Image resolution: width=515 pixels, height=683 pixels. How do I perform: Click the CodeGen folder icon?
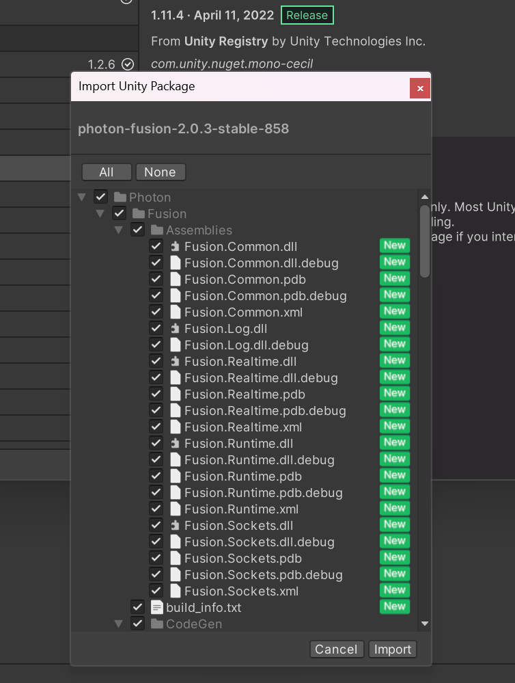coord(156,624)
